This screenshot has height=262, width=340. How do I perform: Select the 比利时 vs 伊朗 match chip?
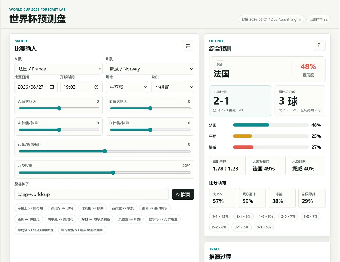(92, 208)
